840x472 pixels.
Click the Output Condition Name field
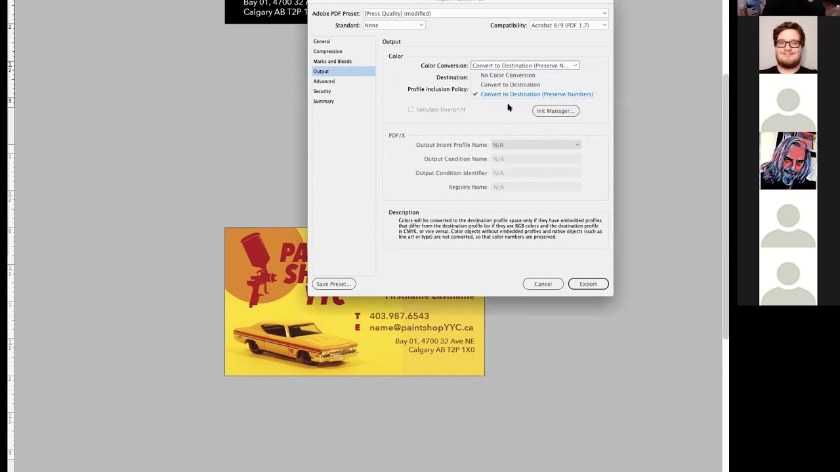[536, 159]
